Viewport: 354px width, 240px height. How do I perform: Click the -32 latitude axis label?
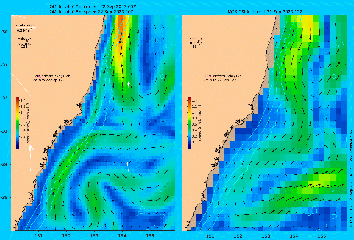tap(4, 98)
